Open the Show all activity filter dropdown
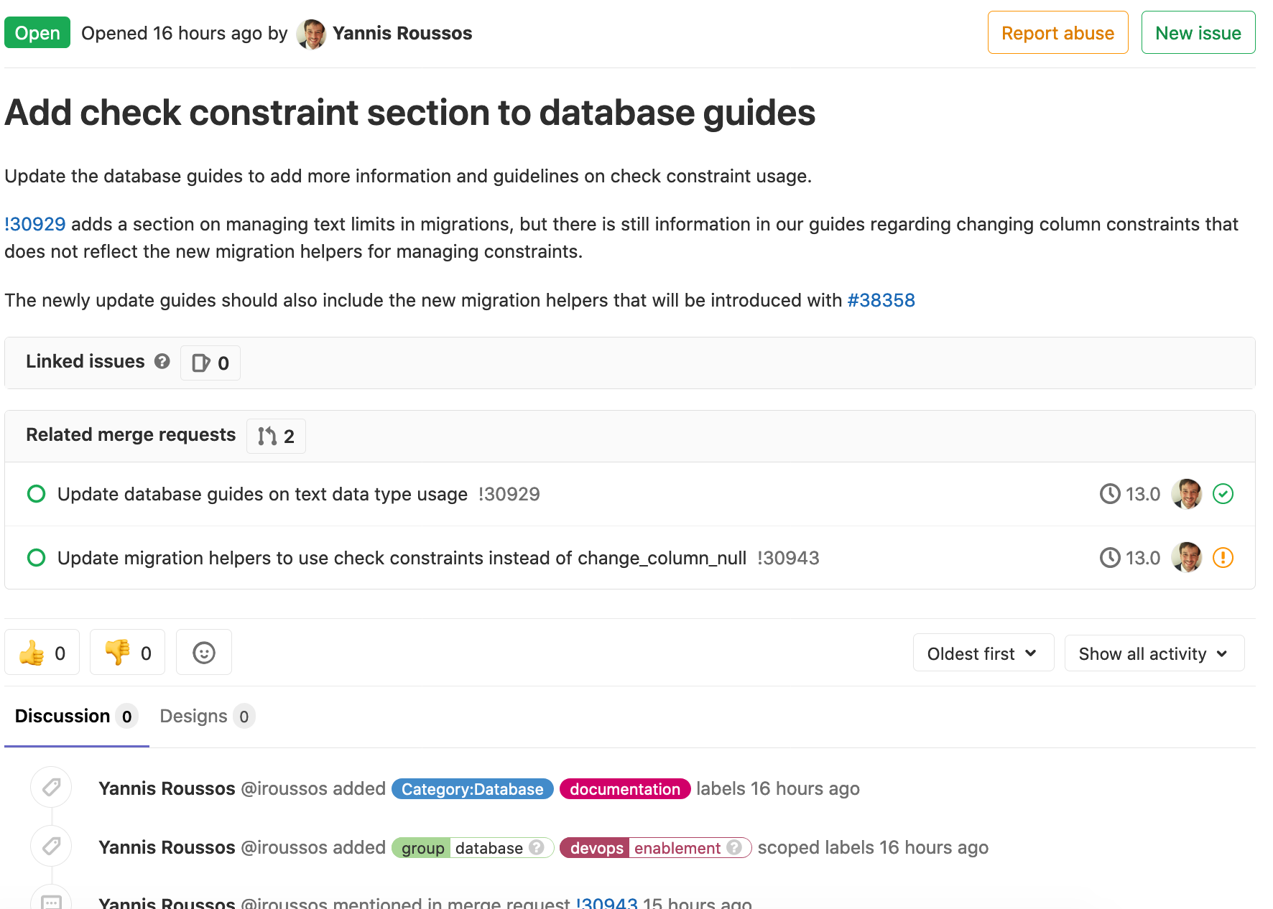Image resolution: width=1273 pixels, height=909 pixels. pyautogui.click(x=1153, y=653)
